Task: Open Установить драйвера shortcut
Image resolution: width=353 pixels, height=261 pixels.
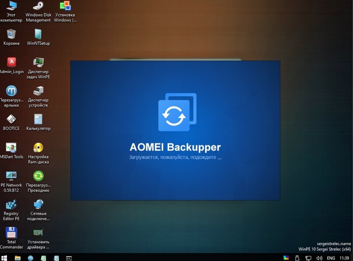Action: [38, 238]
